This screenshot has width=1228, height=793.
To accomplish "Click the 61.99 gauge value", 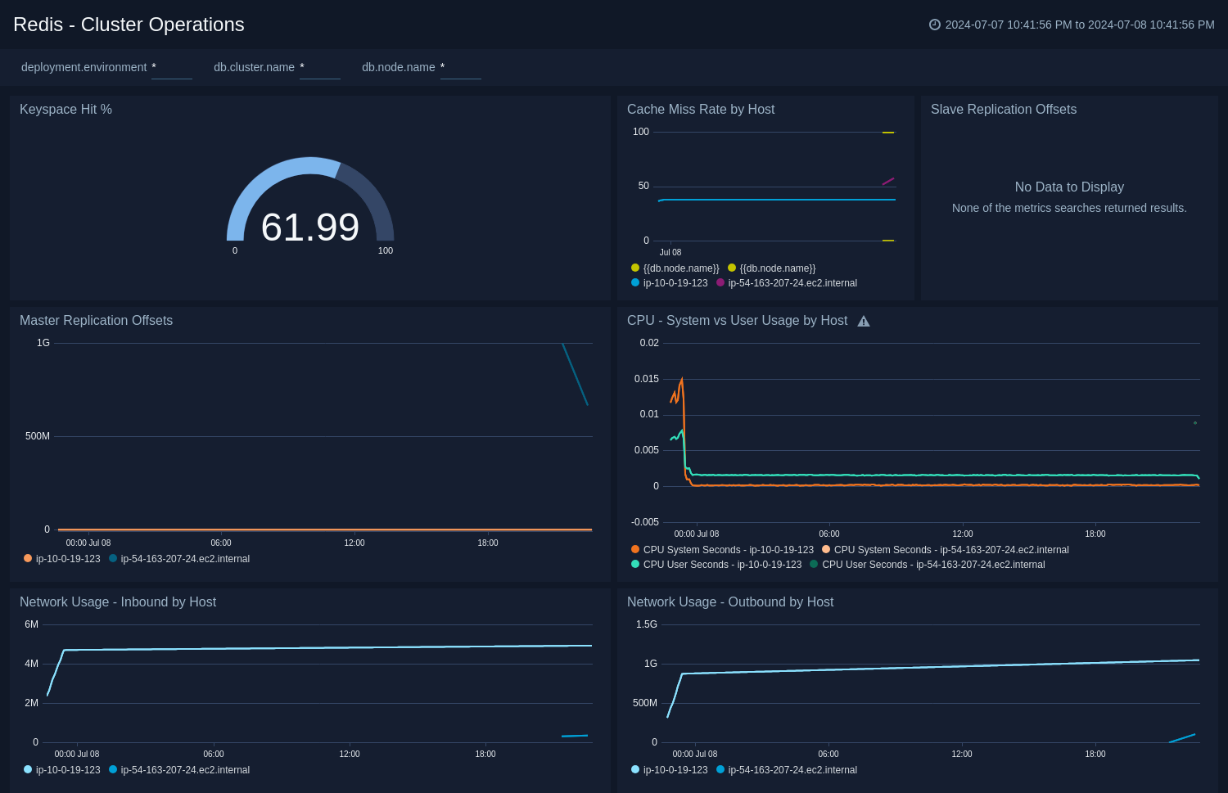I will point(310,228).
